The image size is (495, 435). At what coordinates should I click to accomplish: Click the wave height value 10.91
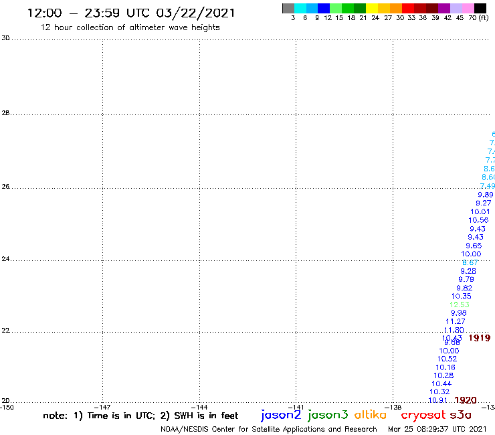point(437,400)
